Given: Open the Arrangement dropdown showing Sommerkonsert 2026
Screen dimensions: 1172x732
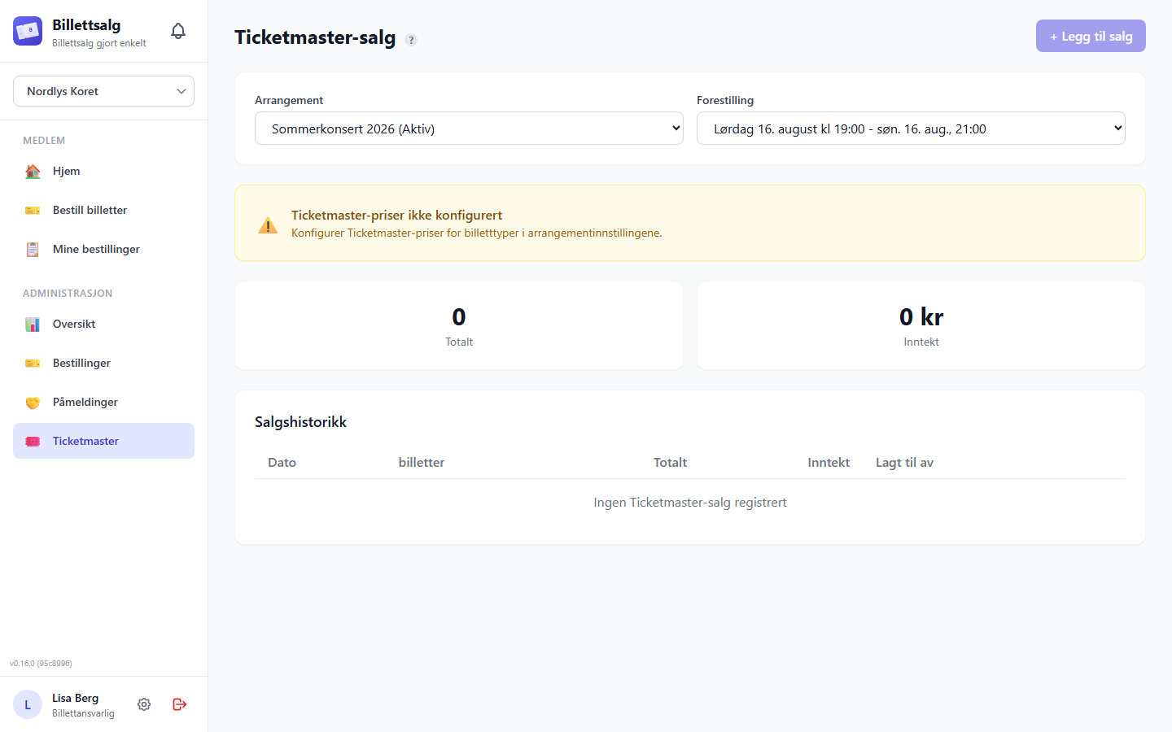Looking at the screenshot, I should pyautogui.click(x=469, y=129).
